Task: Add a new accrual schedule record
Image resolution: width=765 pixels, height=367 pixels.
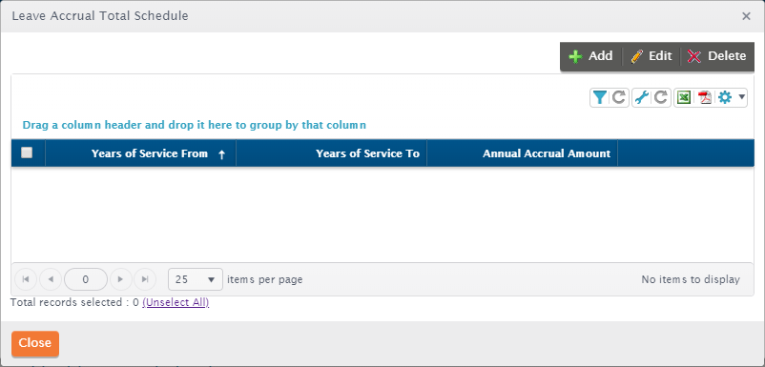Action: click(x=590, y=56)
